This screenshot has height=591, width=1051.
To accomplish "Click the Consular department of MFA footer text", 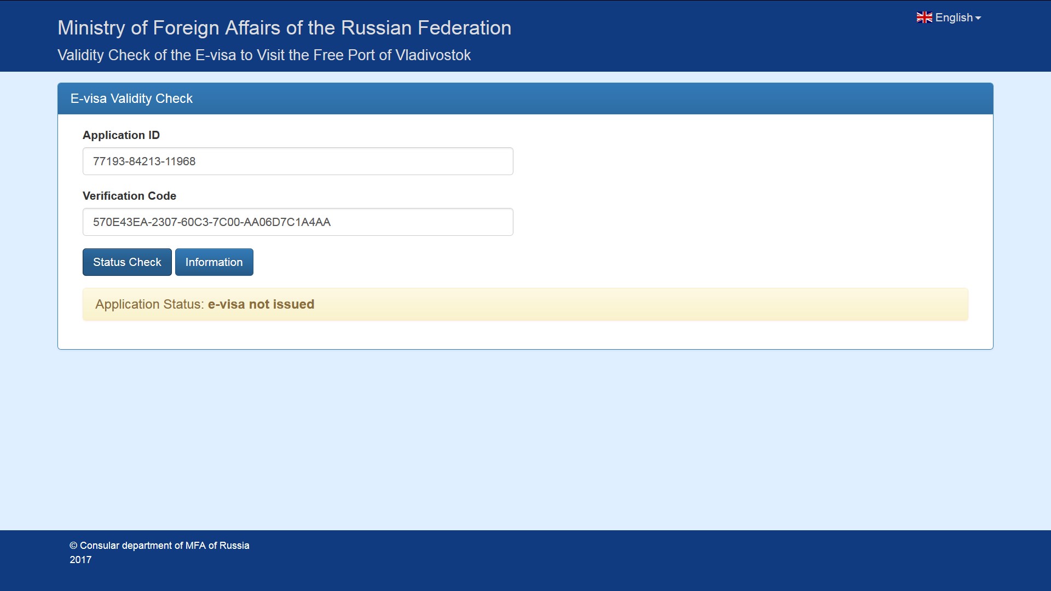I will coord(164,546).
